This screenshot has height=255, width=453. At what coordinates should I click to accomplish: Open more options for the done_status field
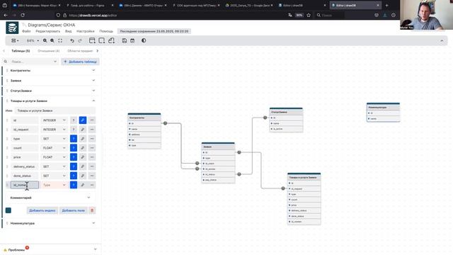click(92, 176)
